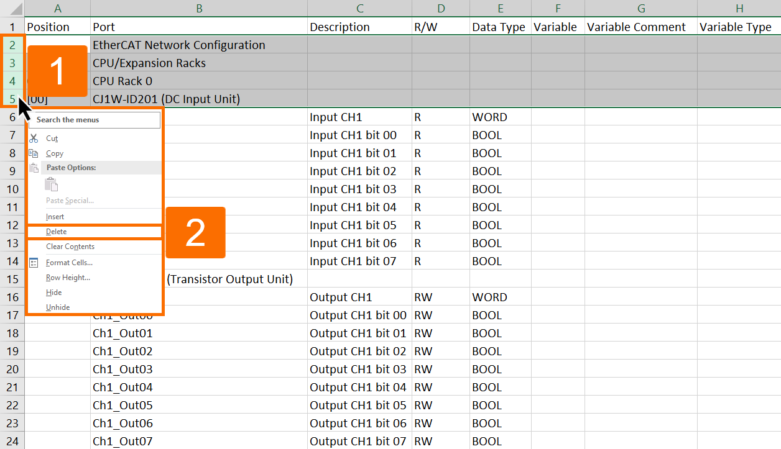781x449 pixels.
Task: Open the Row Height dialog
Action: [68, 277]
